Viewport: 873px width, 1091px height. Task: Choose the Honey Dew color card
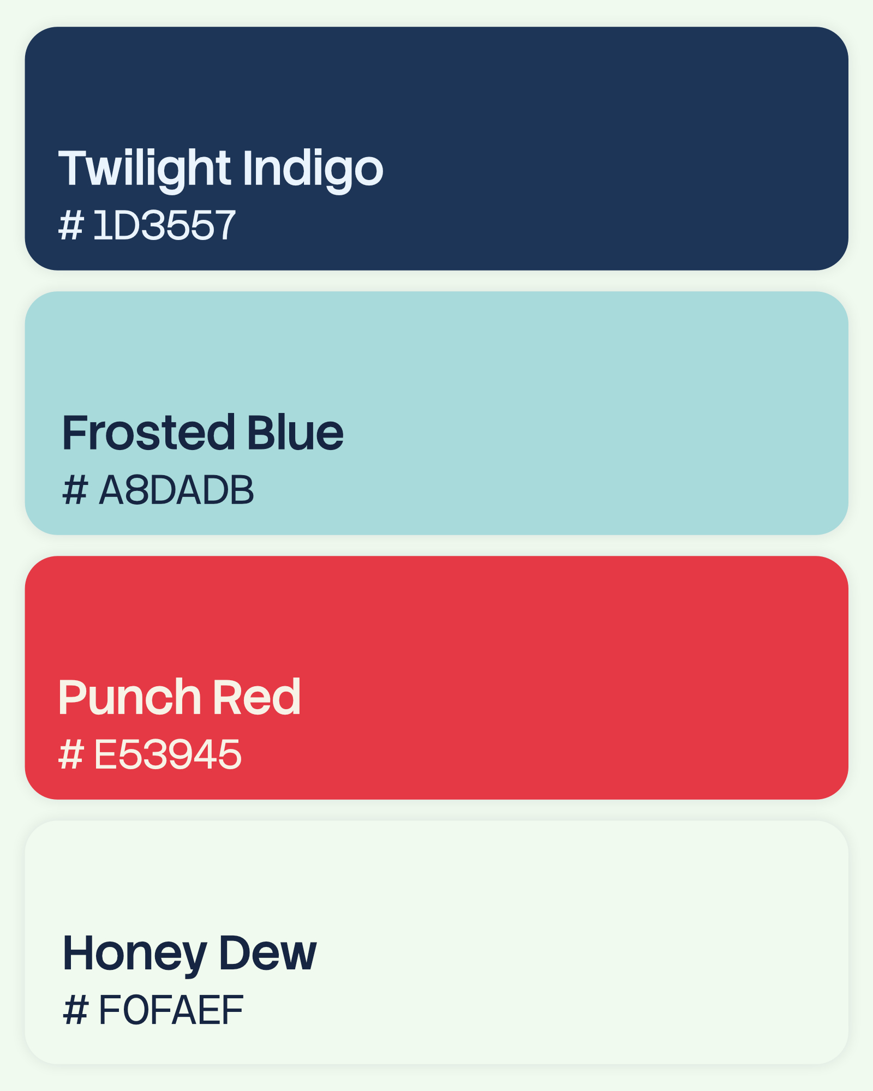[436, 942]
